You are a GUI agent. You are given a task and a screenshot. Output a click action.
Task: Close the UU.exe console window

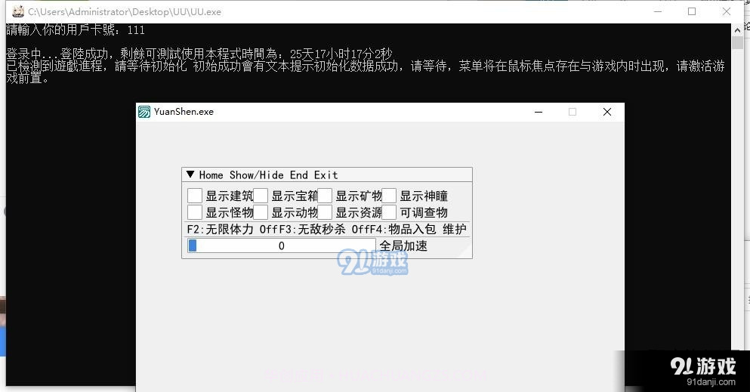tap(726, 11)
